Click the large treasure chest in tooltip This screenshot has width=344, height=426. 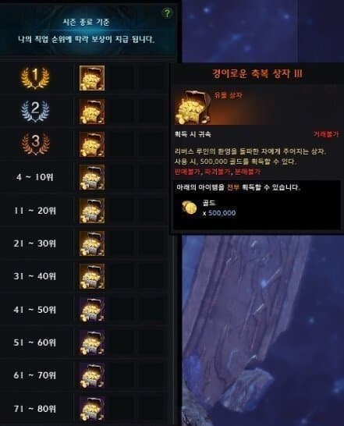tap(193, 107)
